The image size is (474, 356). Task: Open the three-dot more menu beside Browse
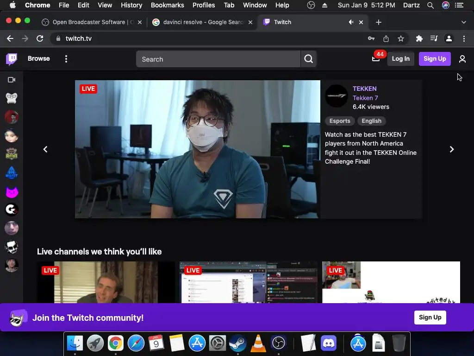[x=66, y=59]
